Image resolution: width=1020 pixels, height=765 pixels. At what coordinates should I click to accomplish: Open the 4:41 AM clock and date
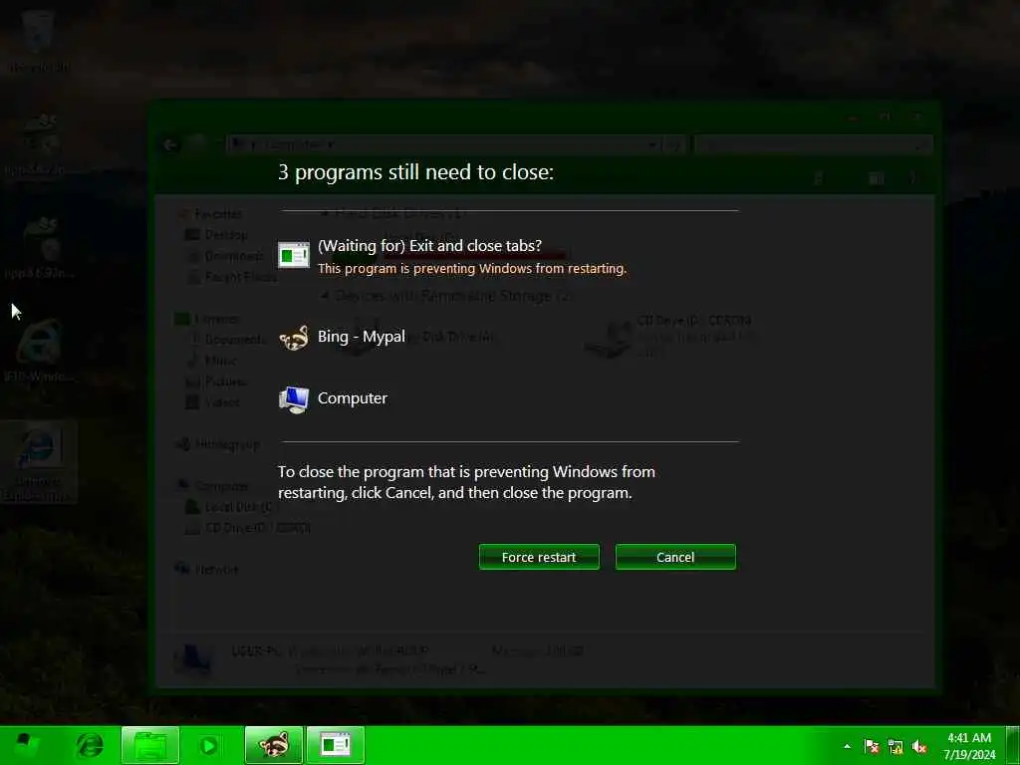tap(969, 746)
